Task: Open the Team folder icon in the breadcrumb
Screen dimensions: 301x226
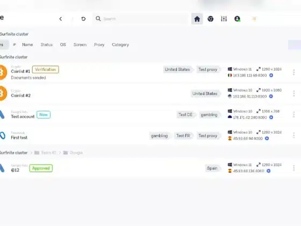Action: point(37,153)
